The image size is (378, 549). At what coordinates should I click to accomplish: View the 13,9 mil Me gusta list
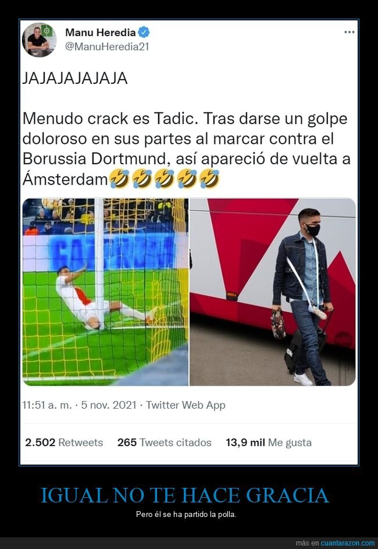[x=269, y=442]
